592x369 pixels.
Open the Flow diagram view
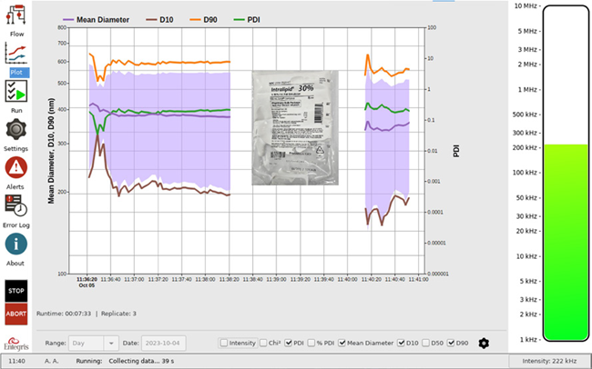16,18
